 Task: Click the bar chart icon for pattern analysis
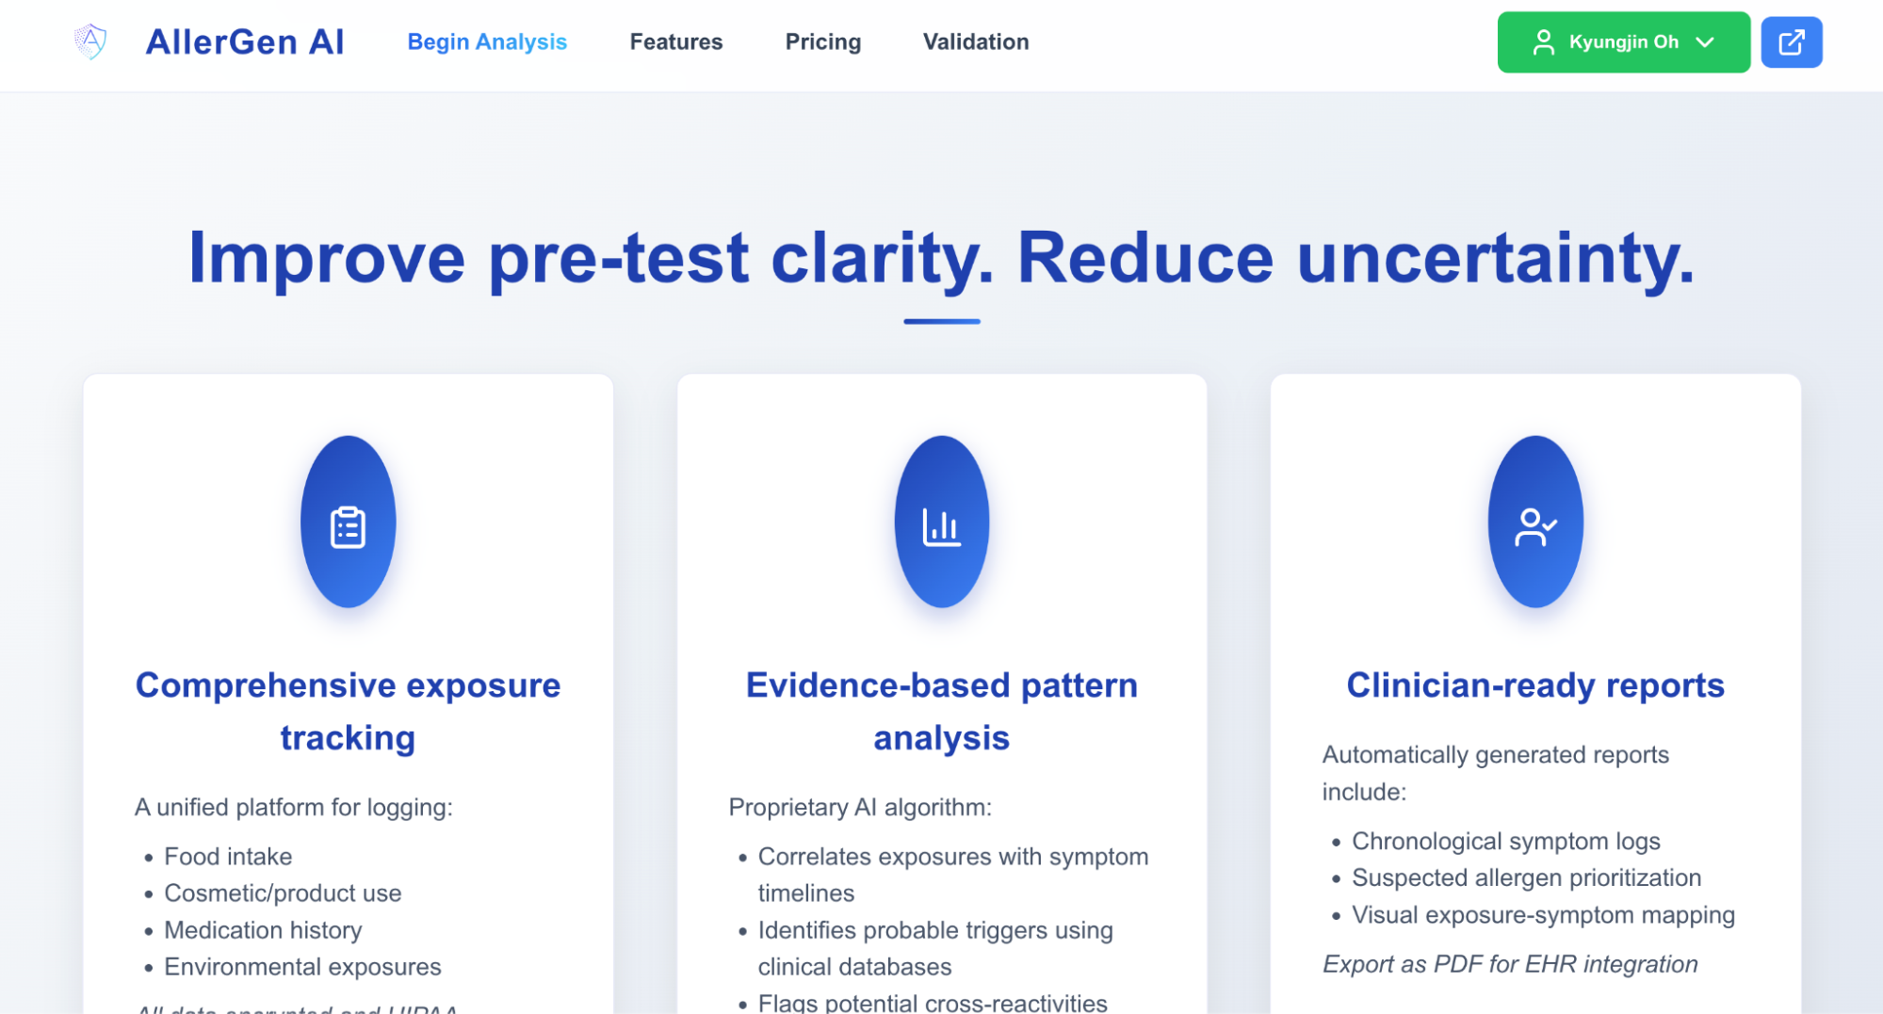[x=941, y=527]
